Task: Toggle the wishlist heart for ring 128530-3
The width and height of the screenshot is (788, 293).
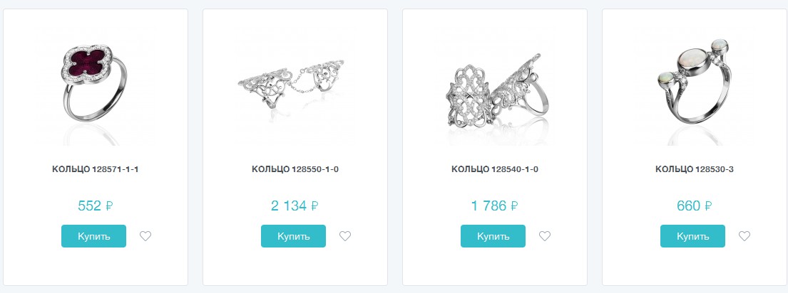Action: (744, 236)
